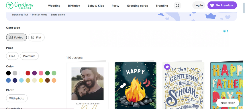The width and height of the screenshot is (245, 109).
Task: Open the search magnifier icon
Action: [177, 6]
